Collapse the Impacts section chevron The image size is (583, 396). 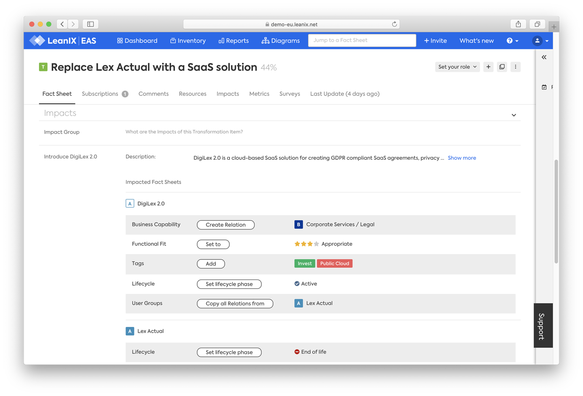[x=514, y=115]
